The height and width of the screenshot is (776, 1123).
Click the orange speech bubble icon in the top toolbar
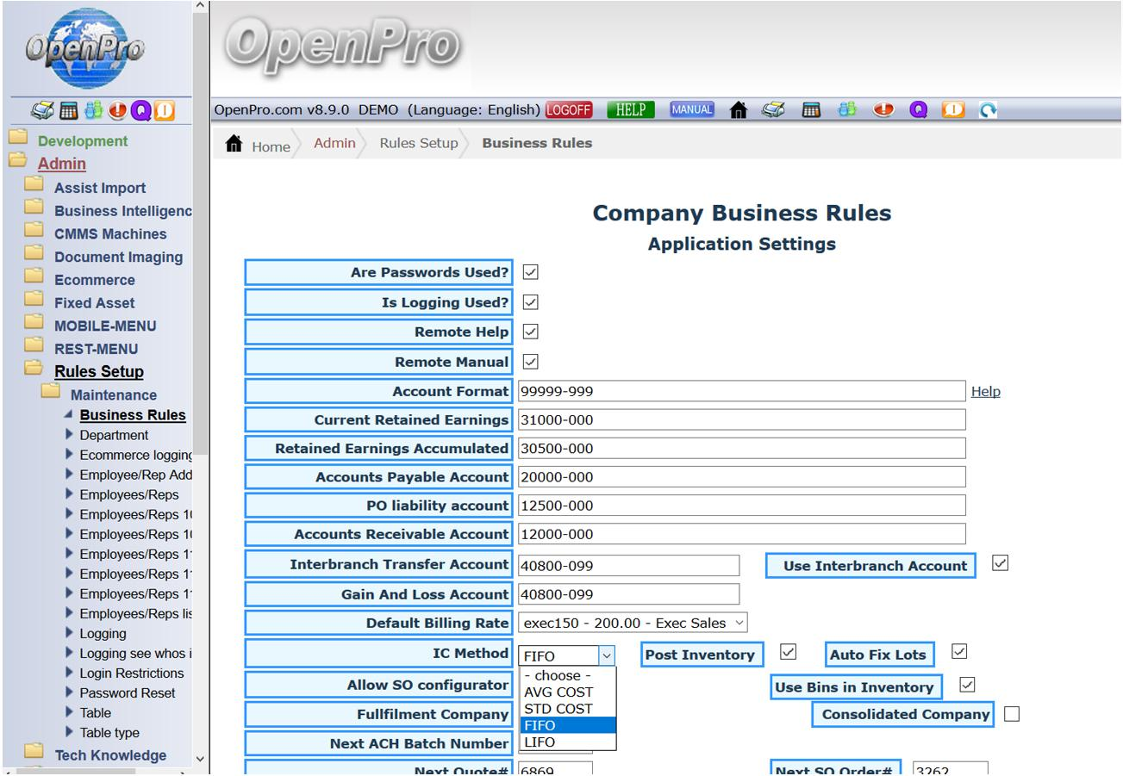click(953, 110)
